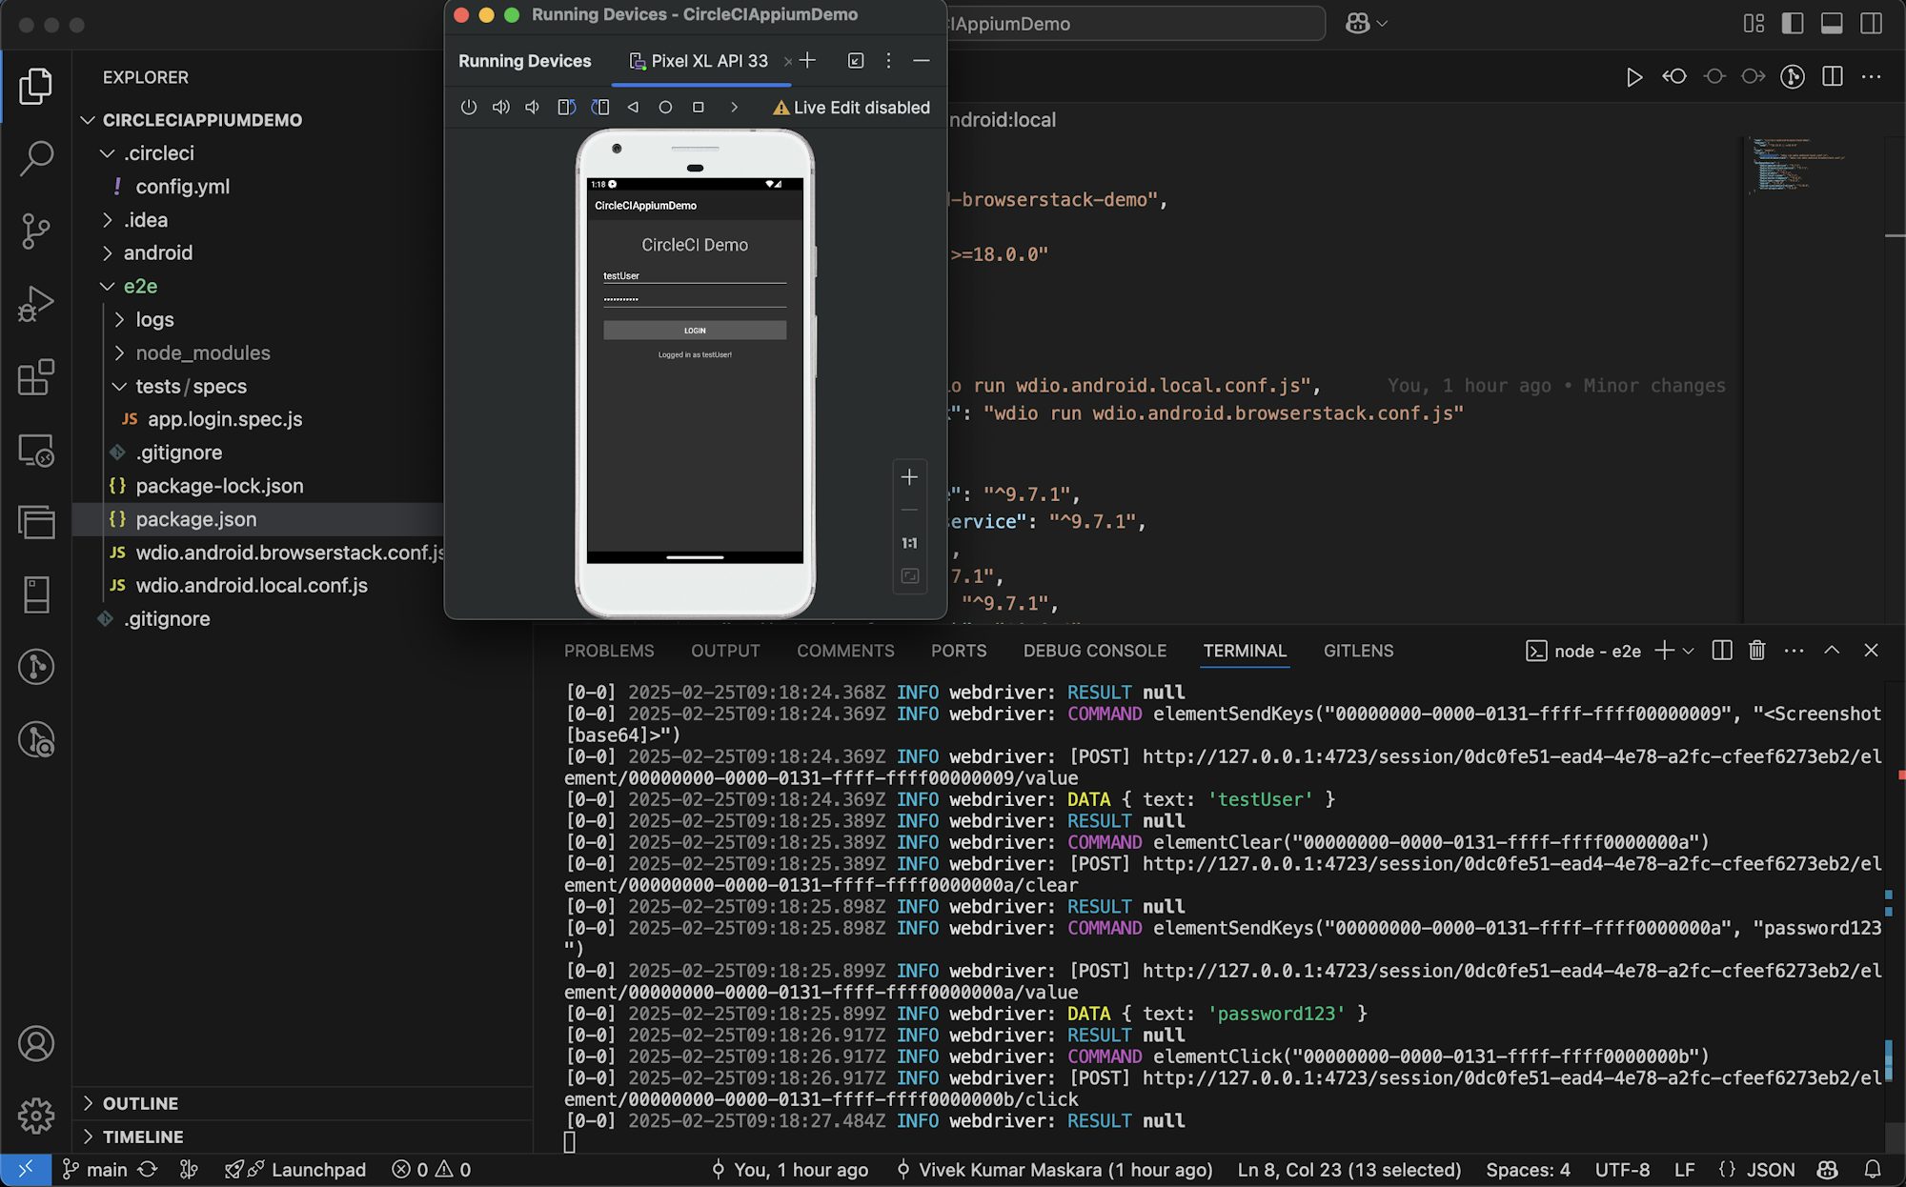Click zoom in control beside emulator screen
The image size is (1906, 1187).
[x=908, y=477]
